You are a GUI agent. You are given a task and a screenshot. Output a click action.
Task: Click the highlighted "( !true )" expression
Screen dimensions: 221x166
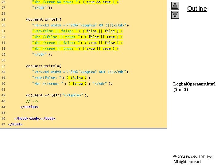77,84
